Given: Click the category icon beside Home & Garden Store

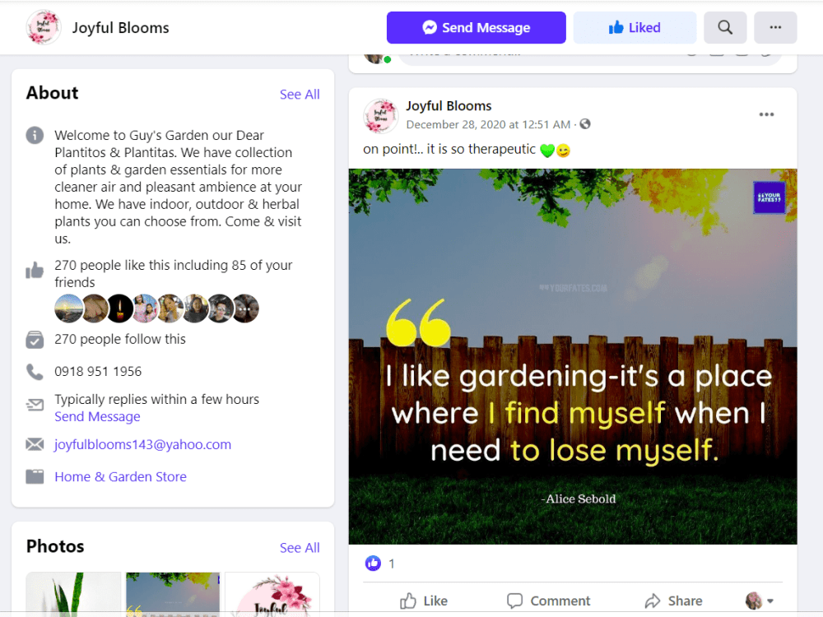Looking at the screenshot, I should (35, 476).
